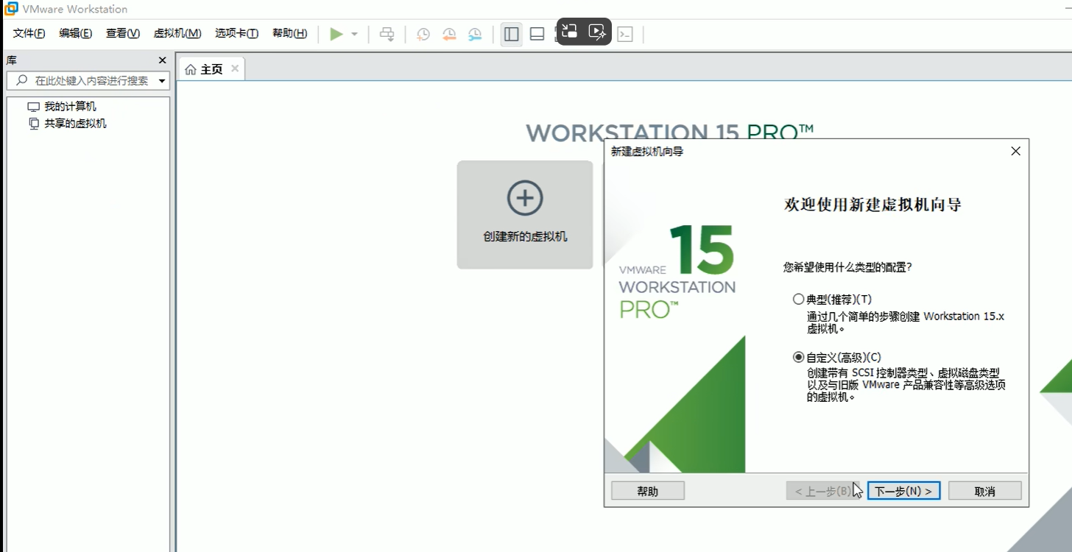Open the snapshot manager wrench icon
The image size is (1072, 552).
(x=475, y=34)
